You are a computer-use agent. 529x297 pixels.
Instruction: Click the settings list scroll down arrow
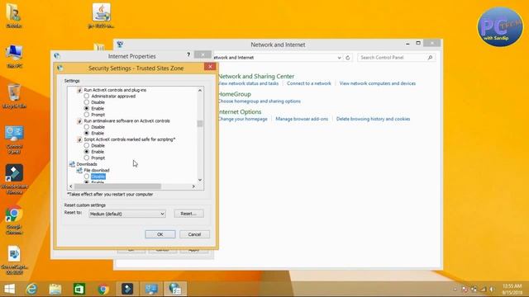tap(200, 180)
